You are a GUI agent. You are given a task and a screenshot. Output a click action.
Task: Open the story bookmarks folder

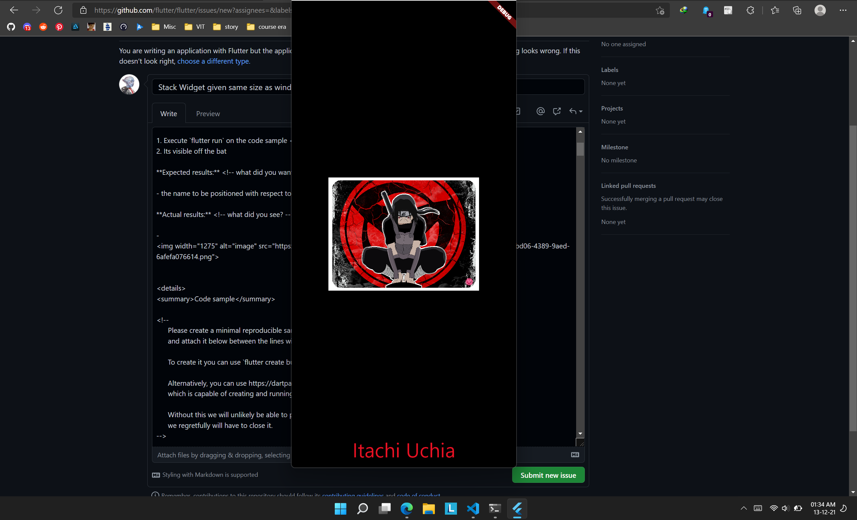coord(225,27)
